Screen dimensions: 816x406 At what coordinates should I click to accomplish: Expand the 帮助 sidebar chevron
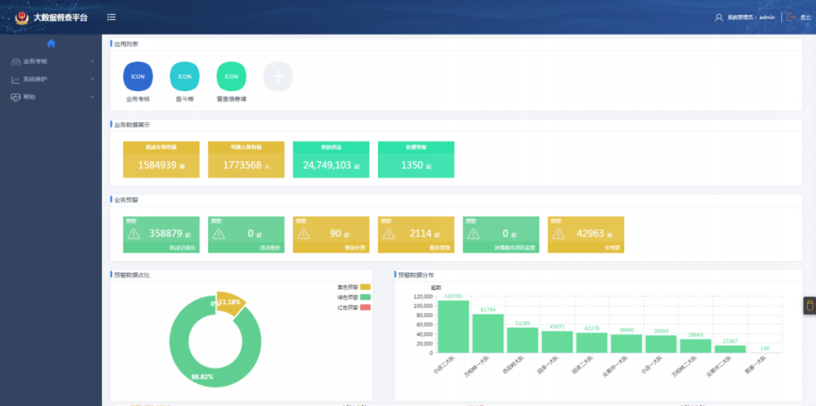coord(93,97)
